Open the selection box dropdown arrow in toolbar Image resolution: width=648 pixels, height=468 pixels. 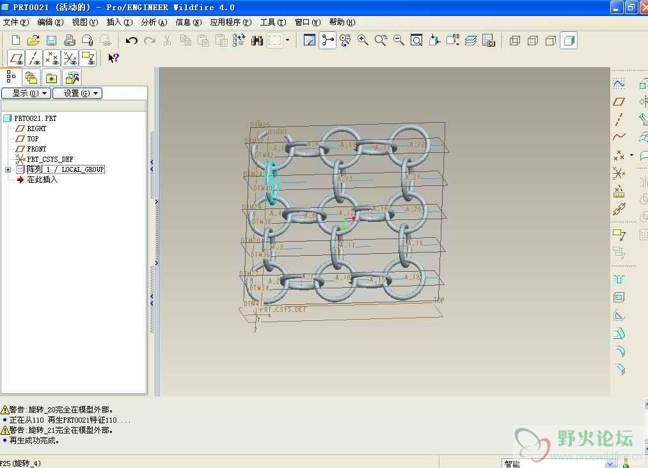pyautogui.click(x=287, y=40)
